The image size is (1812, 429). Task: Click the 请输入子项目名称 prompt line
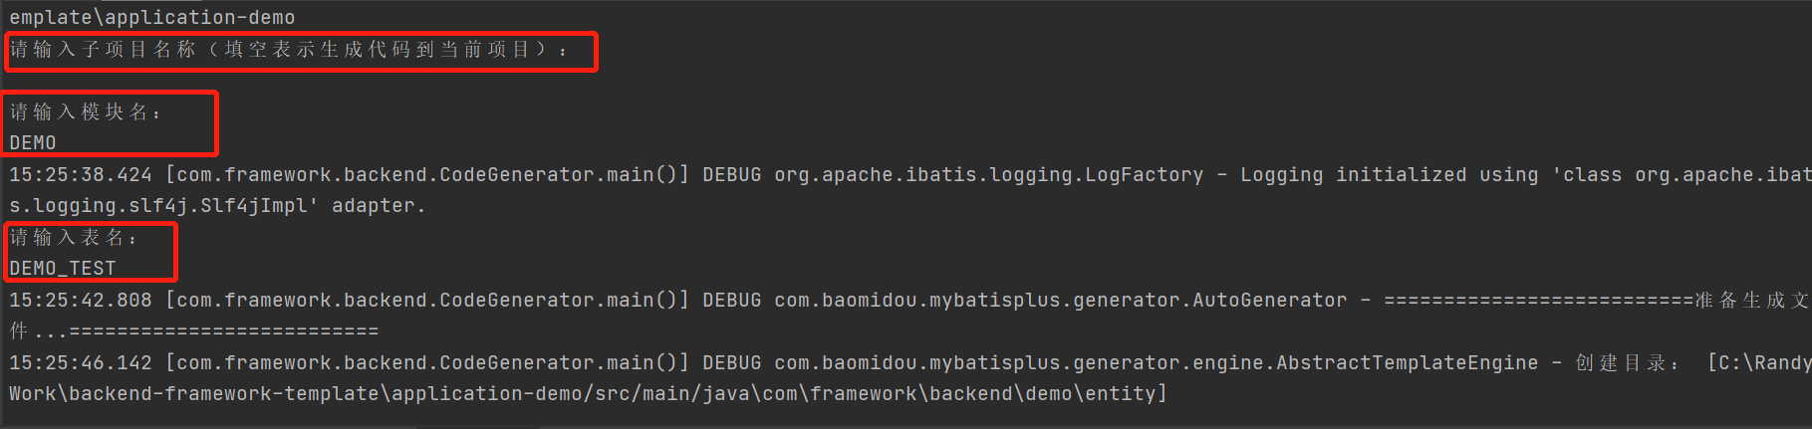(289, 50)
